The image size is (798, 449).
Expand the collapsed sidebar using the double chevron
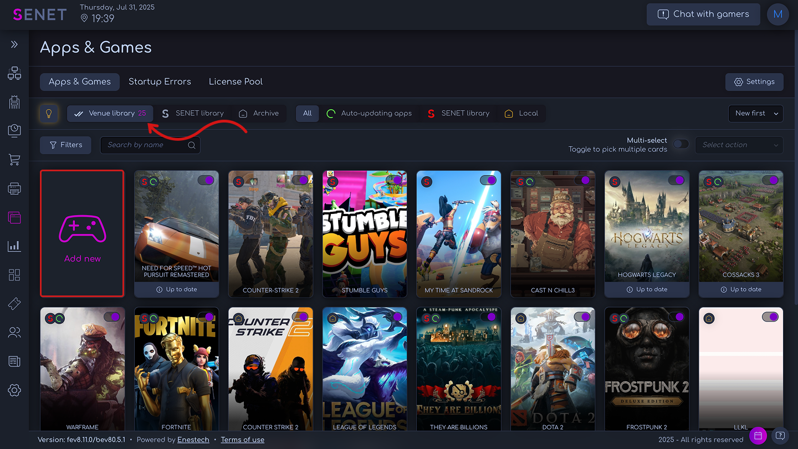(14, 44)
